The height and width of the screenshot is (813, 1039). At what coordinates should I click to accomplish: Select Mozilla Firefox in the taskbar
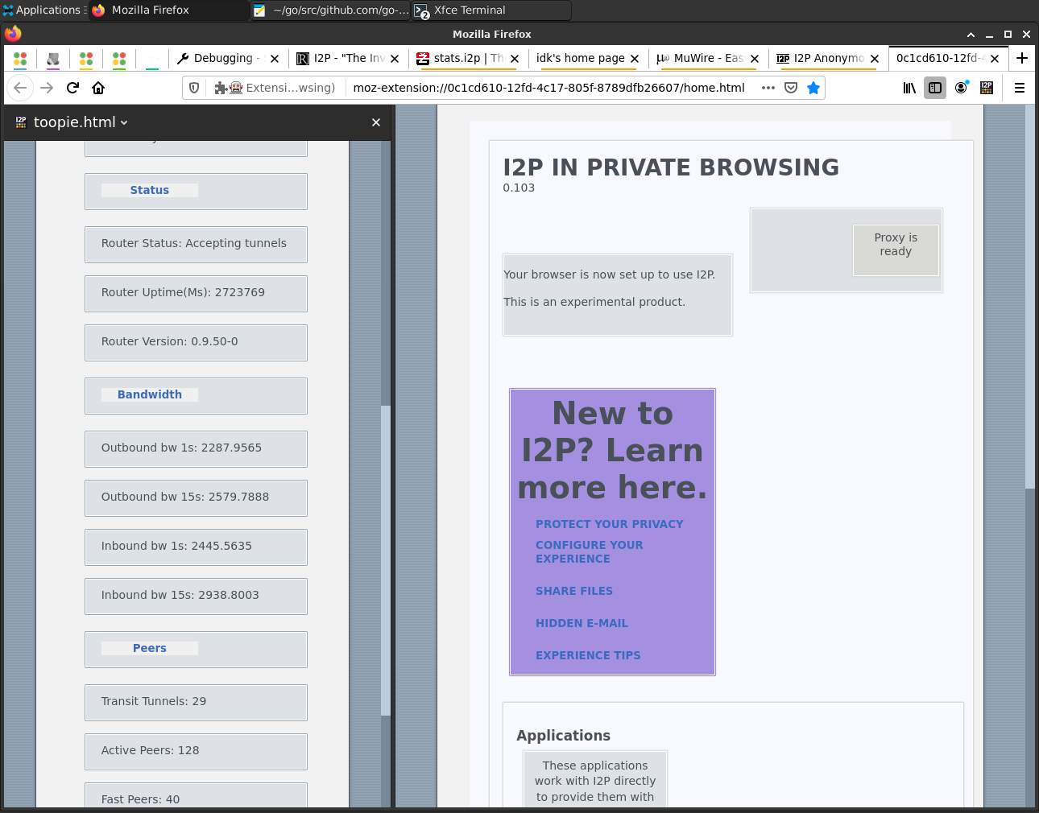[x=169, y=10]
